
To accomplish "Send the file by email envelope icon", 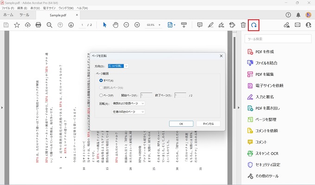I will 297,25.
